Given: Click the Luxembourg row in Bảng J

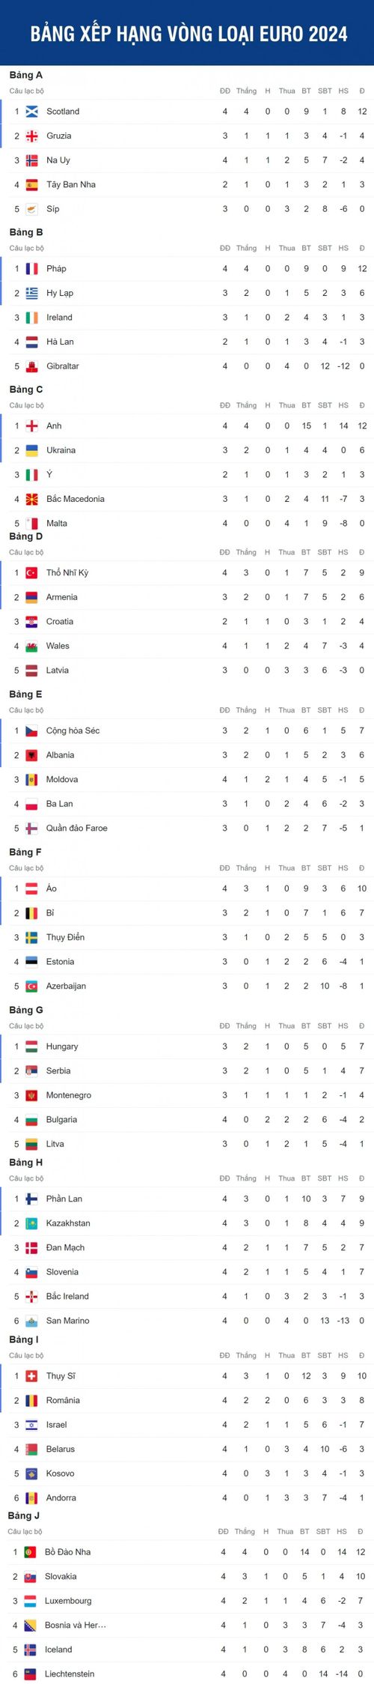Looking at the screenshot, I should [x=187, y=1601].
